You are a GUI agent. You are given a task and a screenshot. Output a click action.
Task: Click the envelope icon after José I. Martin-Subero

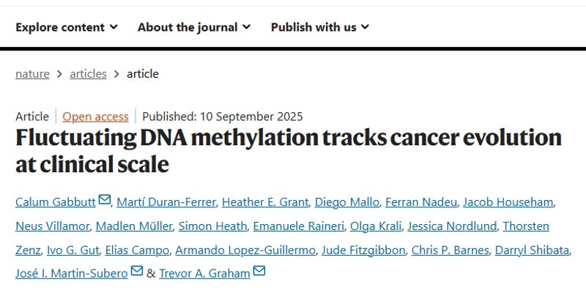[137, 272]
